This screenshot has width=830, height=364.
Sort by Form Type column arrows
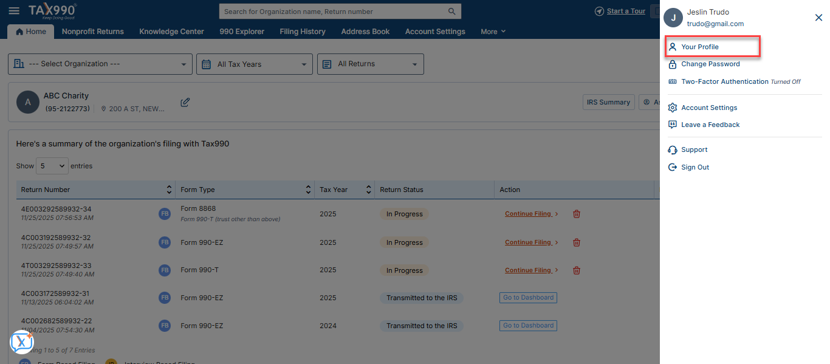308,190
